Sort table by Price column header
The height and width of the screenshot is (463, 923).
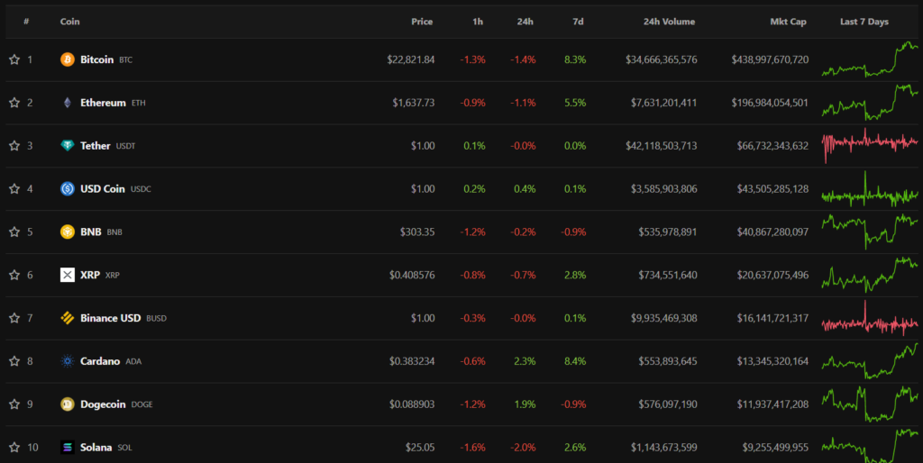click(x=422, y=22)
